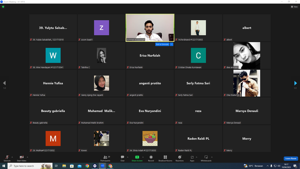Open notification center icon
This screenshot has width=300, height=169.
point(295,166)
